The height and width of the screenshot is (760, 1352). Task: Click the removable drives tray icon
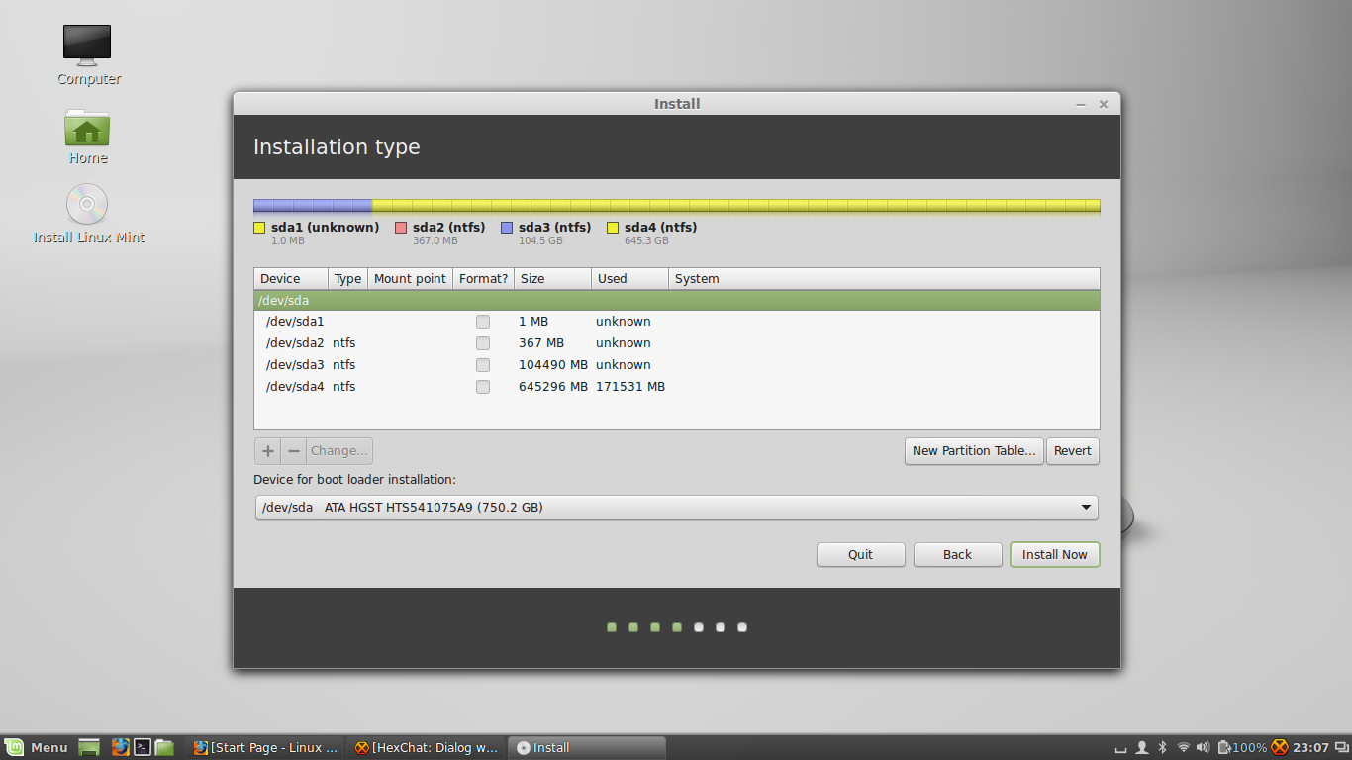click(x=1121, y=749)
